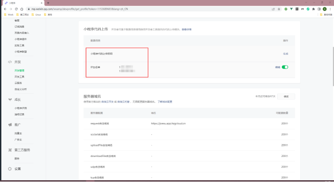
Task: Open the teal circular extension icon
Action: point(308,9)
